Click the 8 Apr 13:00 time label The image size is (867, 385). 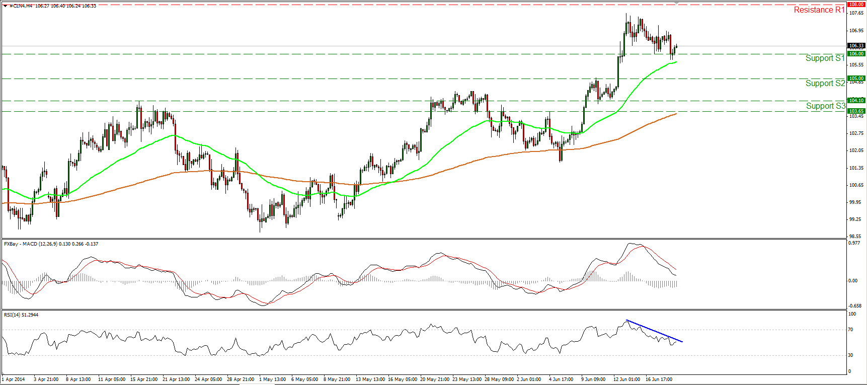[78, 379]
